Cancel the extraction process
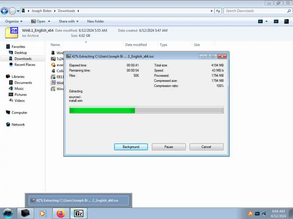The height and width of the screenshot is (219, 293). pyautogui.click(x=206, y=147)
